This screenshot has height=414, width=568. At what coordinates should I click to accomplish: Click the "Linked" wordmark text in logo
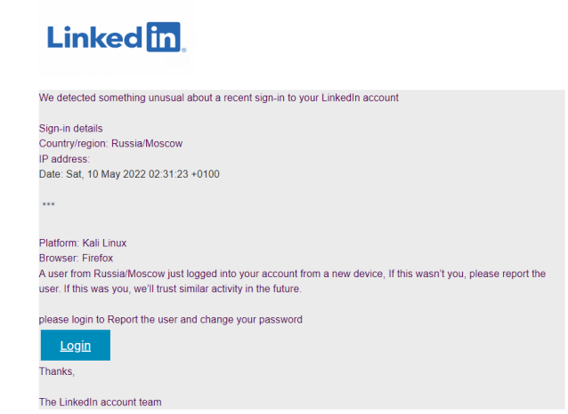95,37
